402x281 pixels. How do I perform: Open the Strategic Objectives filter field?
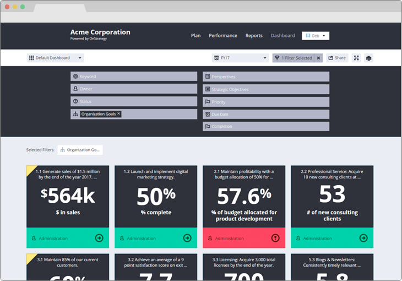[x=266, y=89]
